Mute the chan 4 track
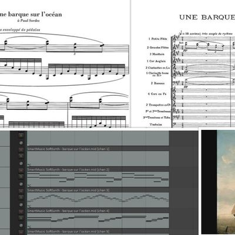Image resolution: width=235 pixels, height=235 pixels. click(21, 211)
